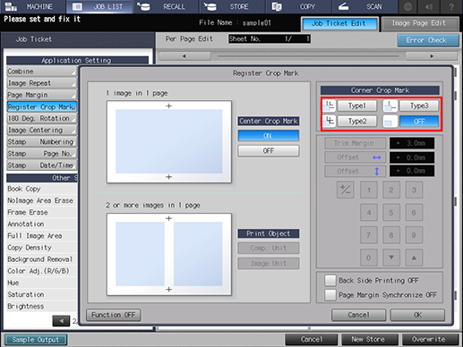This screenshot has height=347, width=463.
Task: Click the corner crop mark OFF icon
Action: 390,121
